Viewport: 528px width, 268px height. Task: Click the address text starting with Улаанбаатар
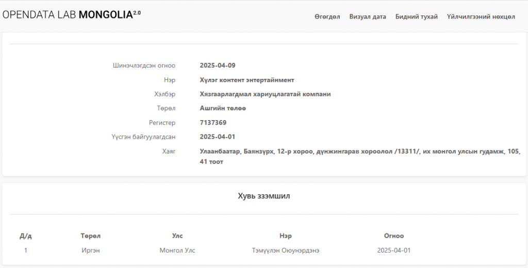pos(360,157)
